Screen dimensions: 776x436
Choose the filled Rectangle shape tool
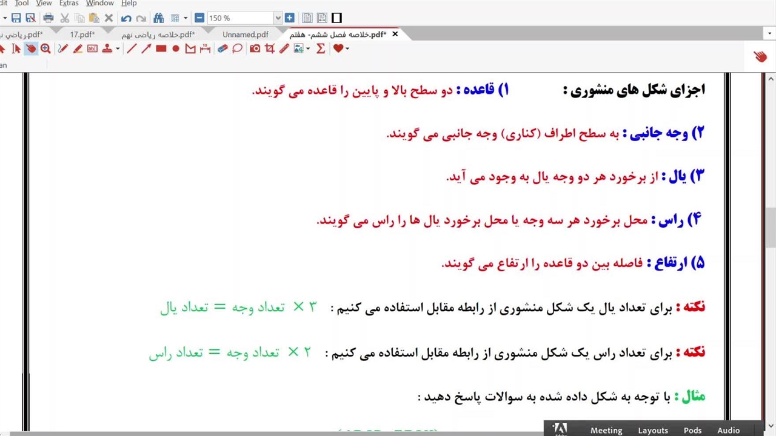(161, 49)
